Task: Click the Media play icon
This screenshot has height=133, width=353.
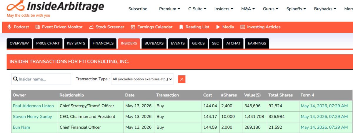Action: (x=218, y=27)
